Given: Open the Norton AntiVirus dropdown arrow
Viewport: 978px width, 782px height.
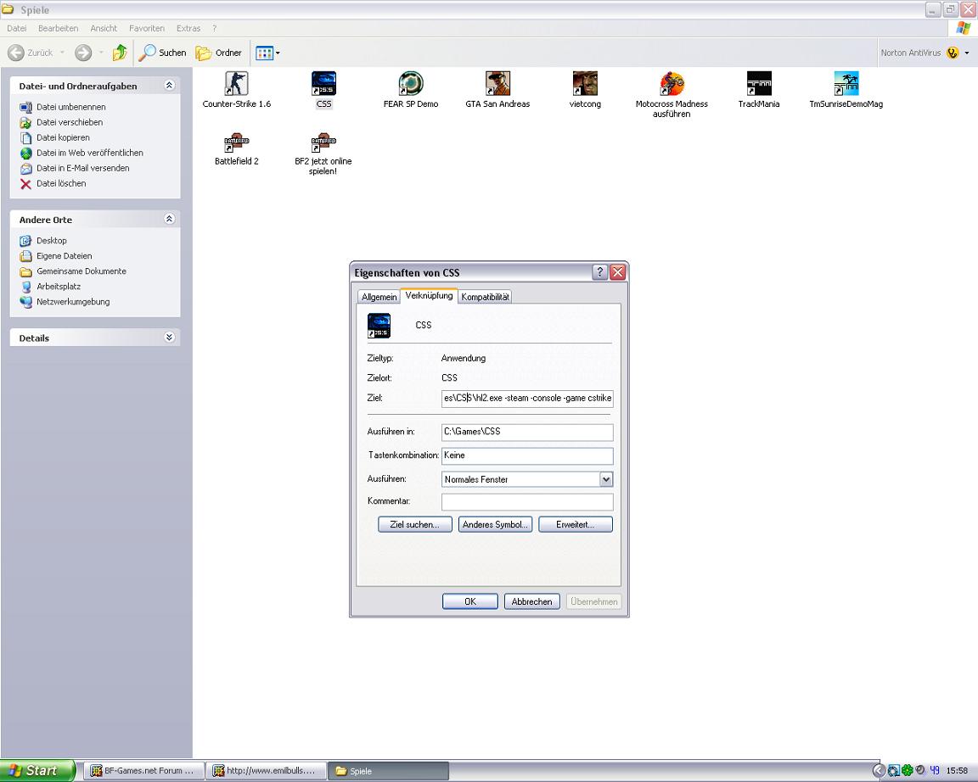Looking at the screenshot, I should (x=967, y=53).
